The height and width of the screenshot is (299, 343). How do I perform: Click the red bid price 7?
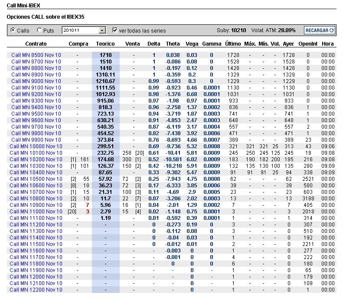88,205
